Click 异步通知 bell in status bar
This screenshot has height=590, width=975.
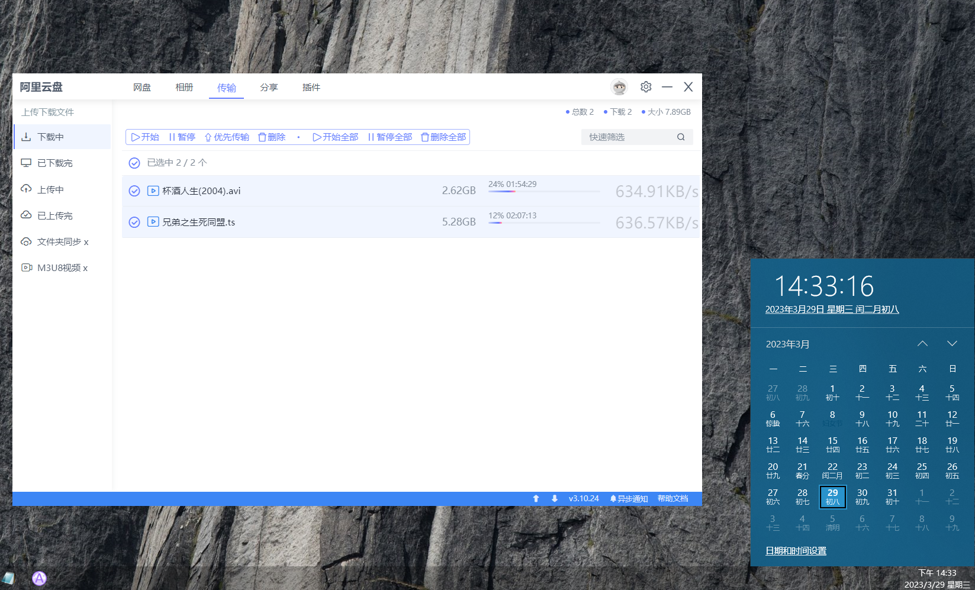coord(629,499)
